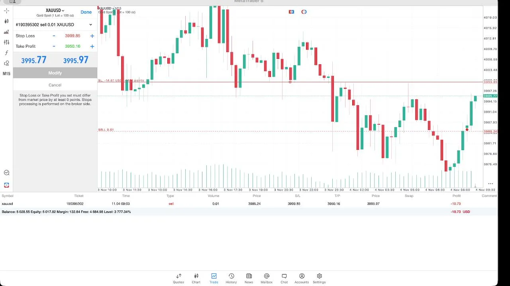This screenshot has width=510, height=286.
Task: Open the candlestick chart type icon
Action: (6, 21)
